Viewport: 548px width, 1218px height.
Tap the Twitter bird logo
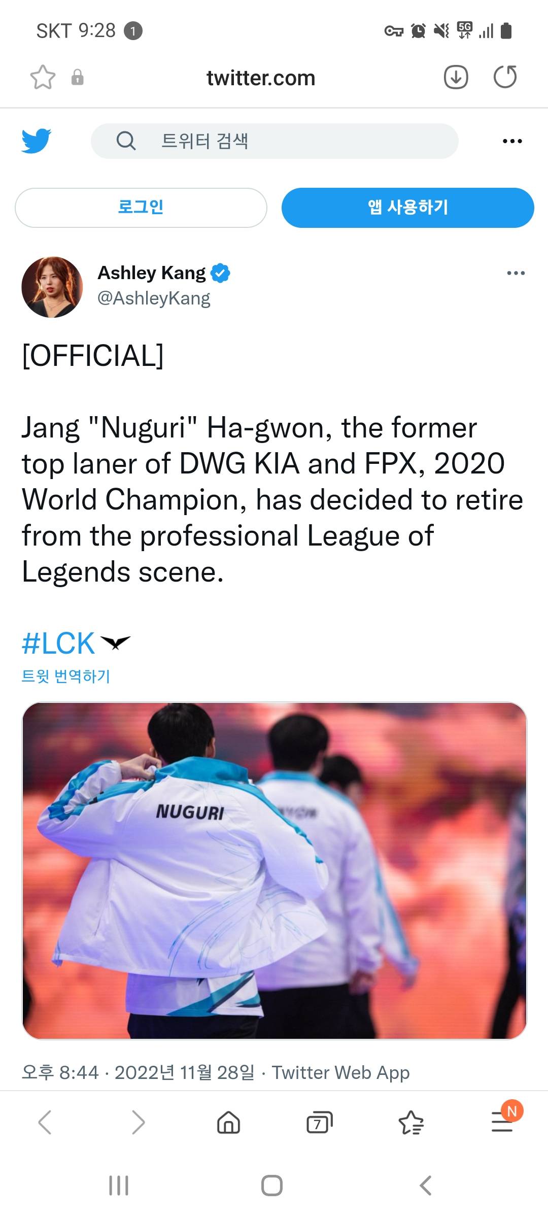pyautogui.click(x=37, y=141)
